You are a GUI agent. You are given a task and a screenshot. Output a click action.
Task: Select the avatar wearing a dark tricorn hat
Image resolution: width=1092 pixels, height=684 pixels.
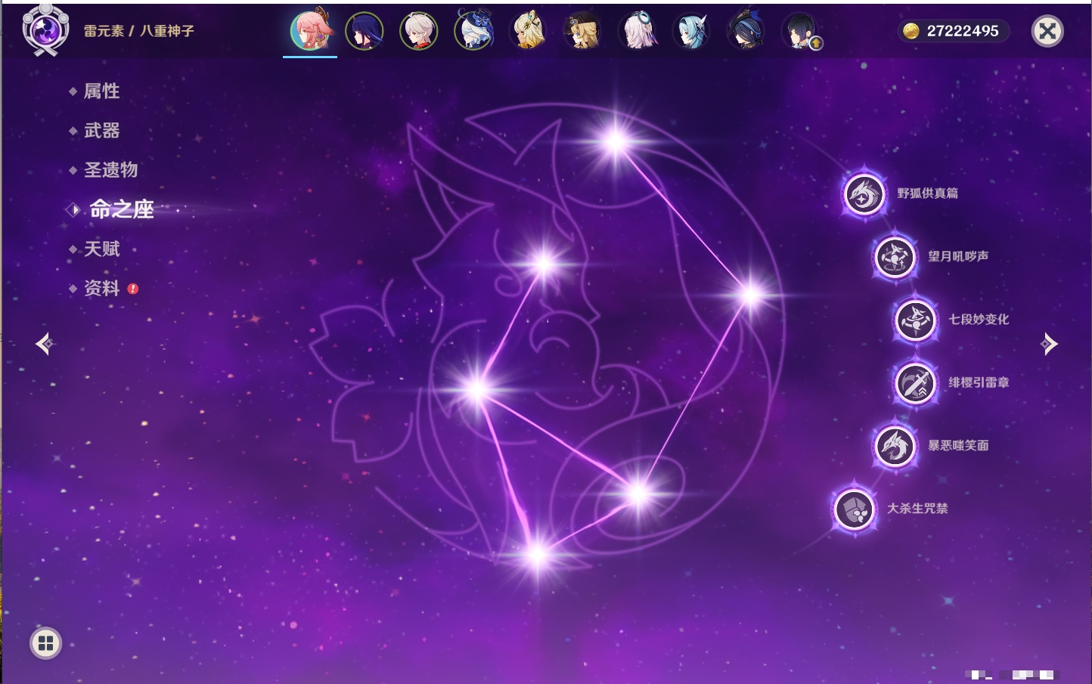746,31
